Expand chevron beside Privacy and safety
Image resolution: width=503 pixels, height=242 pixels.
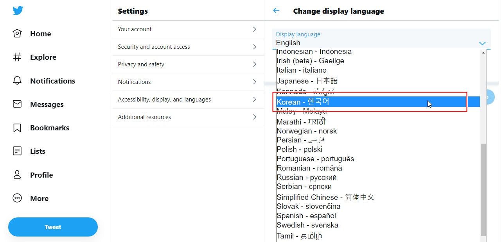(x=255, y=64)
